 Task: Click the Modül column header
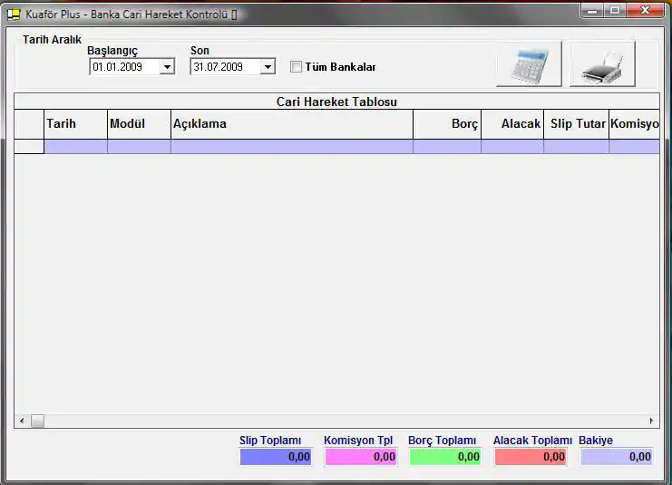139,124
